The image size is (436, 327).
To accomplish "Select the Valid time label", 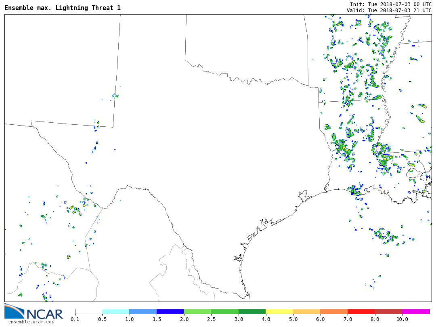I will click(389, 10).
